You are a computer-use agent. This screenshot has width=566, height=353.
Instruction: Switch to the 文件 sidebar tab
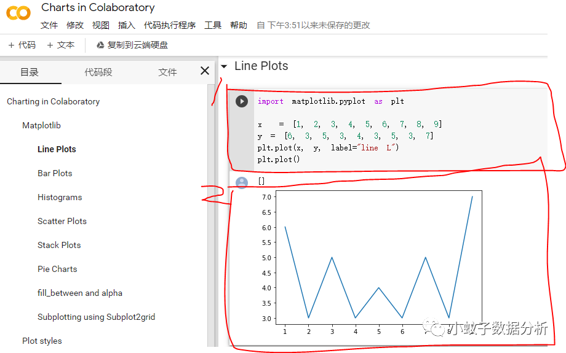[x=167, y=72]
